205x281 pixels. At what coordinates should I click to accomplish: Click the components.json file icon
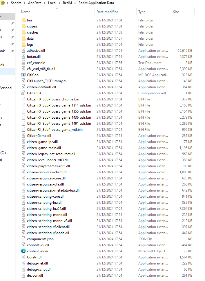tap(23, 239)
